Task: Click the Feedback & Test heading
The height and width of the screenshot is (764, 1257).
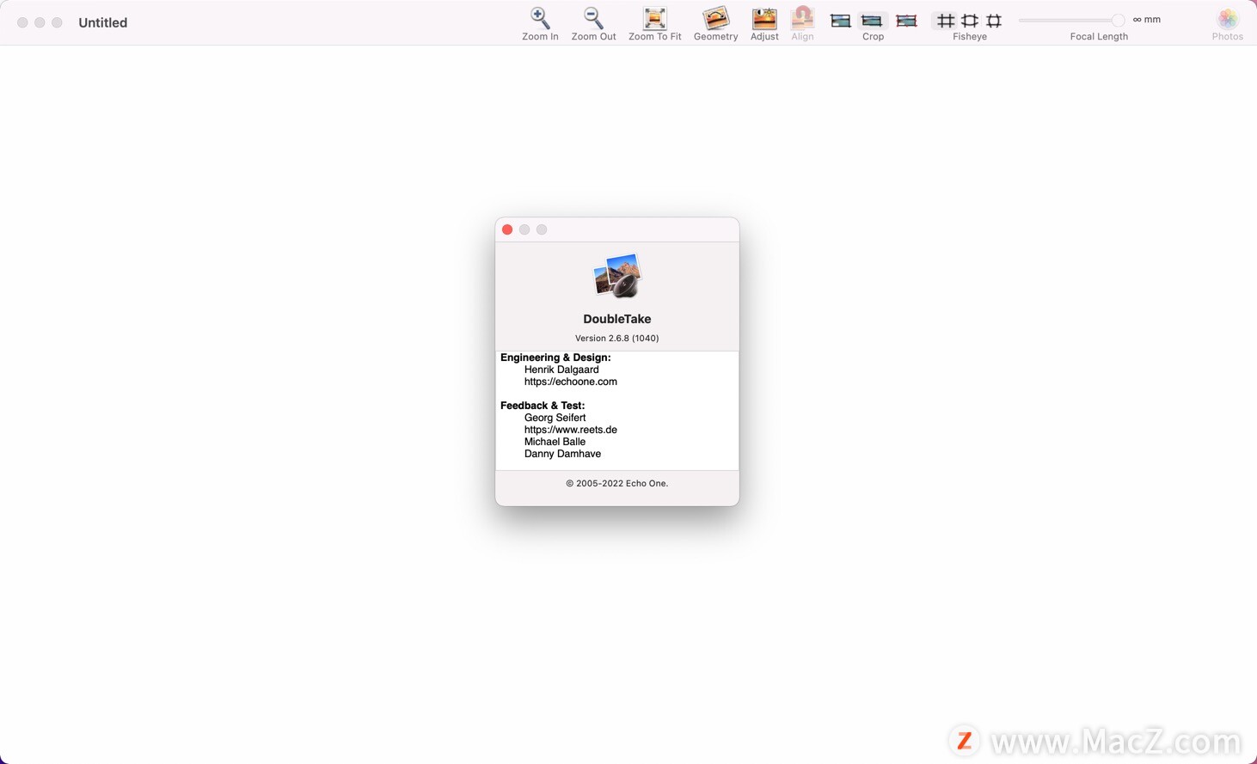Action: (x=543, y=406)
